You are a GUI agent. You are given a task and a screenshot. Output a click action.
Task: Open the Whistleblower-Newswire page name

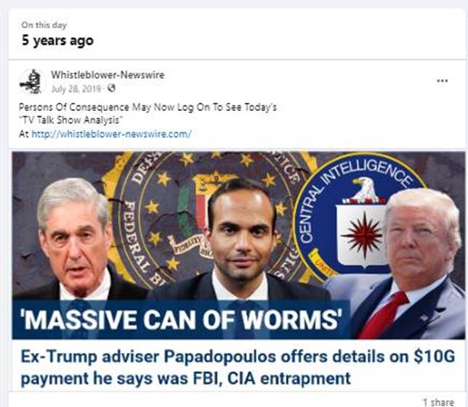click(x=108, y=75)
